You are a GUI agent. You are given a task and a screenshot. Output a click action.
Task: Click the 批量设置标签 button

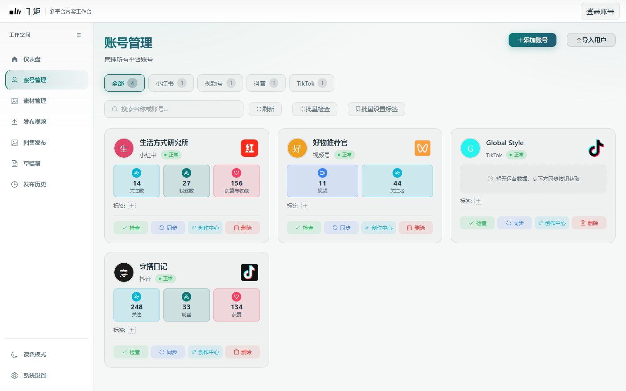(376, 109)
